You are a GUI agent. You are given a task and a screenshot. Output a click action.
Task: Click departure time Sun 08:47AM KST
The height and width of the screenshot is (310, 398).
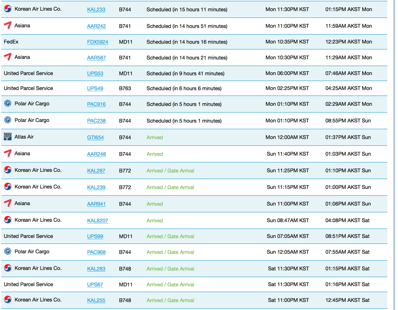[288, 220]
